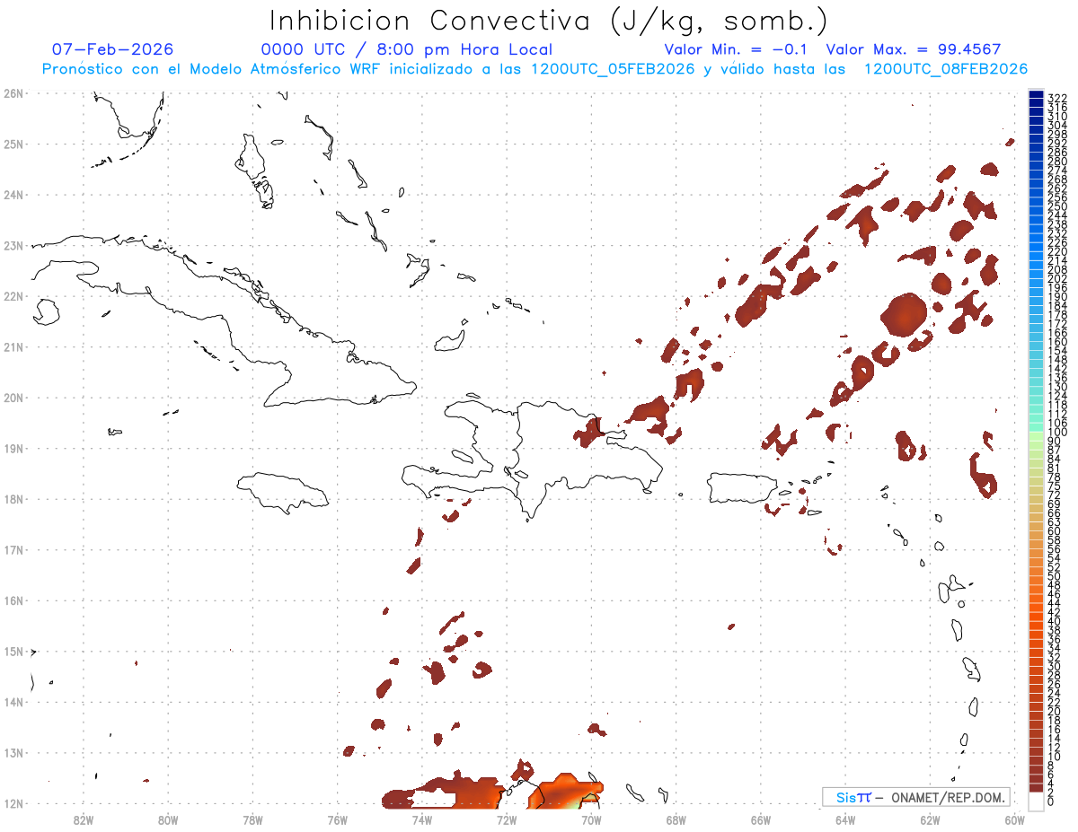Viewport: 1078px width, 832px height.
Task: Click the 21N latitude axis label
Action: 13,346
